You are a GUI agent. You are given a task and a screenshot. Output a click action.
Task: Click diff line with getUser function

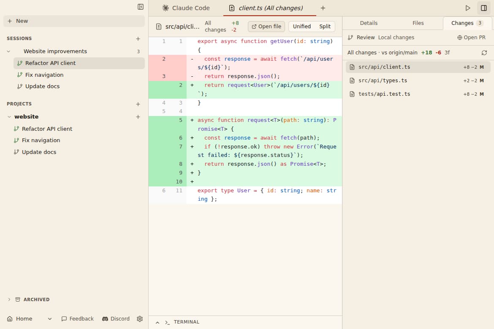[x=245, y=46]
